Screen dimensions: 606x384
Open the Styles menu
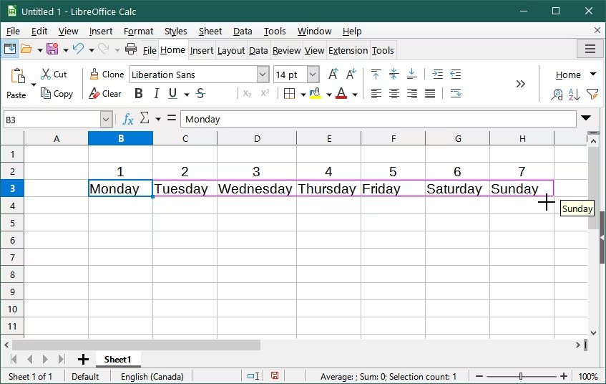pos(175,31)
